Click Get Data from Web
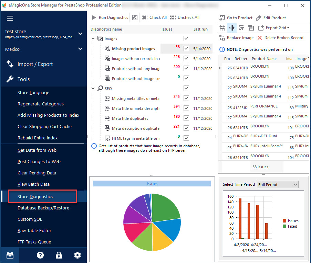This screenshot has height=263, width=311. point(37,150)
